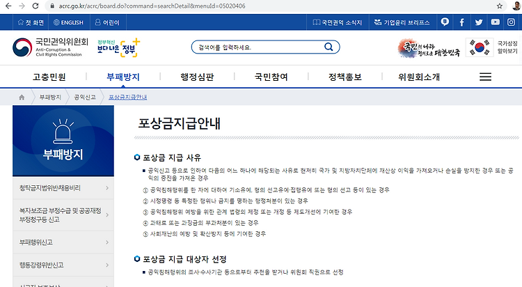The height and width of the screenshot is (287, 522).
Task: Click breadcrumb 부패방지
Action: click(x=50, y=97)
